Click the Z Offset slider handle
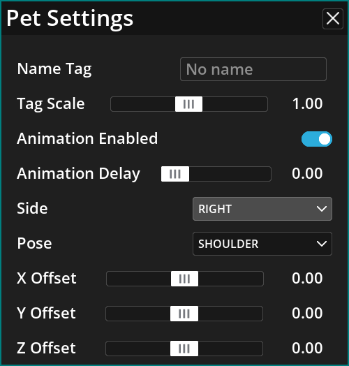 click(184, 349)
